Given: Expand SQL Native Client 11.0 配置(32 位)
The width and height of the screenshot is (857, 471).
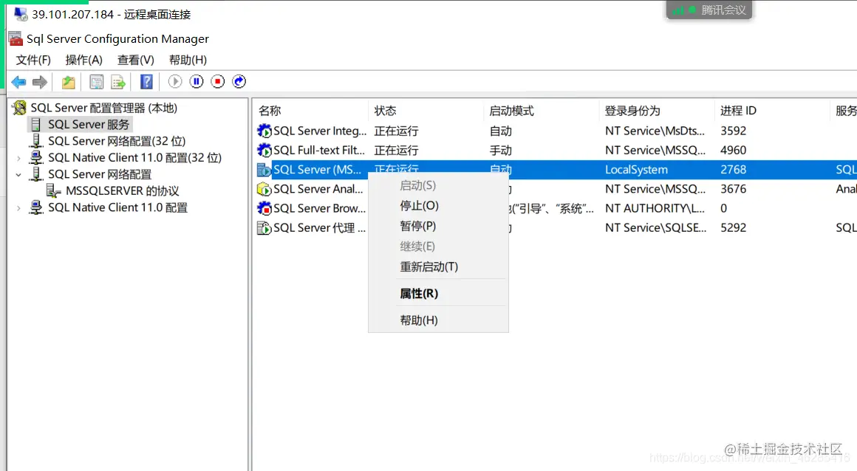Looking at the screenshot, I should (18, 158).
